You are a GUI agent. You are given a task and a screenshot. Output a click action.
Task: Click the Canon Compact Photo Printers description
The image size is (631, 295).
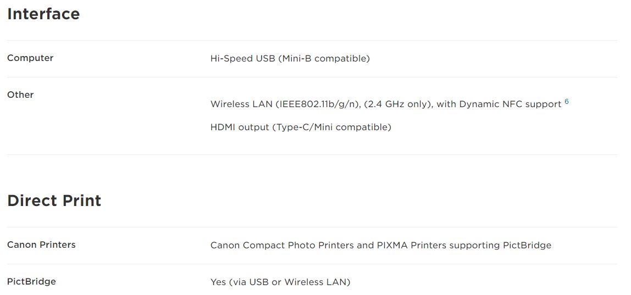381,245
